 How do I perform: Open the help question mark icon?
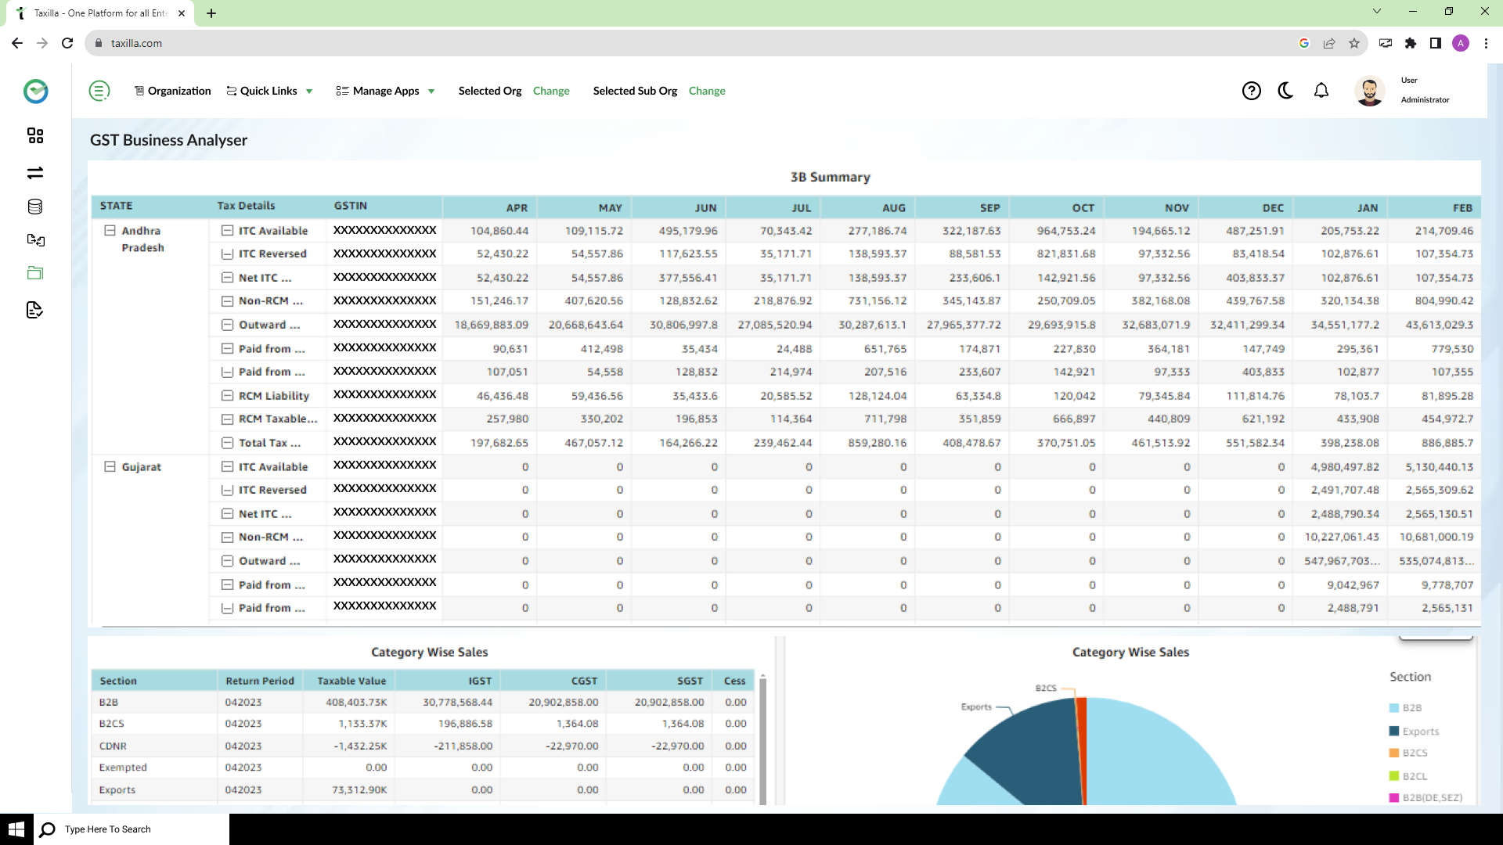coord(1252,92)
